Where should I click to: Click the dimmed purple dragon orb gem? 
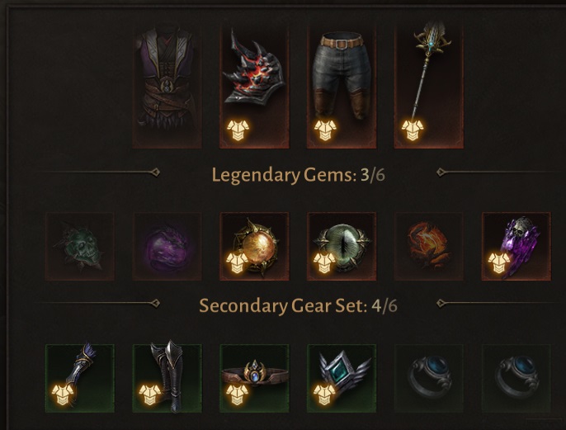point(167,247)
